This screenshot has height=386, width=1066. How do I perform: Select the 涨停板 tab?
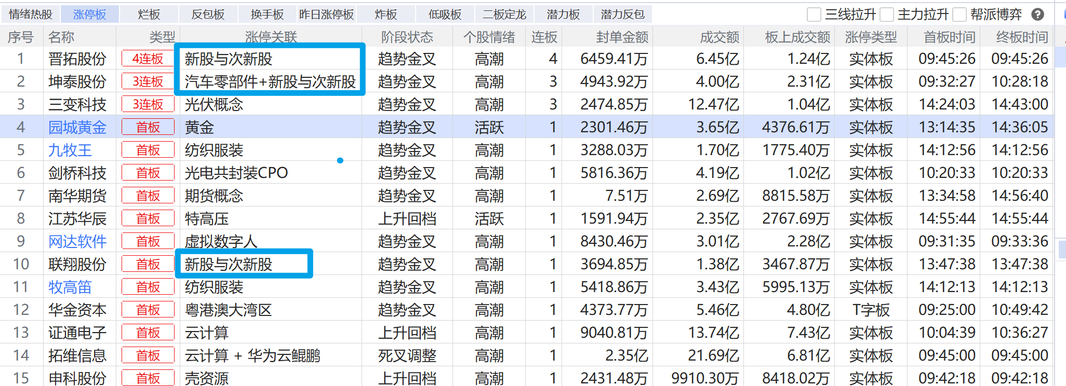(x=90, y=15)
